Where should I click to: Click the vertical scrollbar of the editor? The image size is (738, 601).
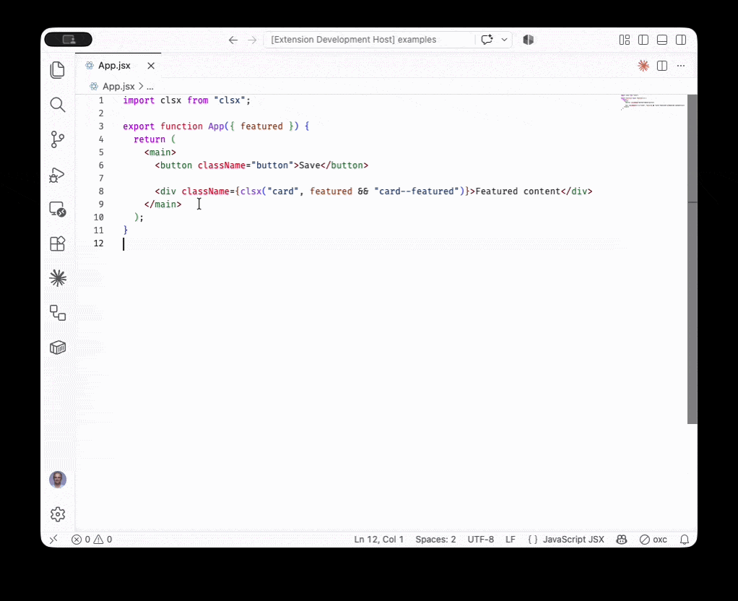(x=692, y=259)
